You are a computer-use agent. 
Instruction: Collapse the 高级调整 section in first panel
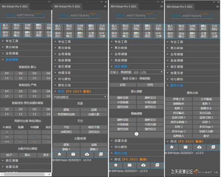[x=14, y=60]
